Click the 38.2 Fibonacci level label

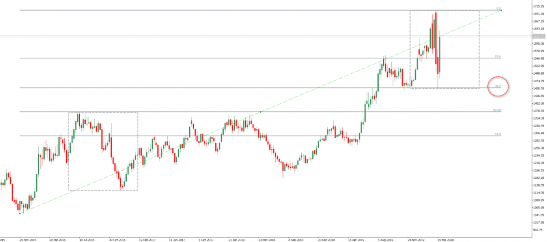[498, 86]
